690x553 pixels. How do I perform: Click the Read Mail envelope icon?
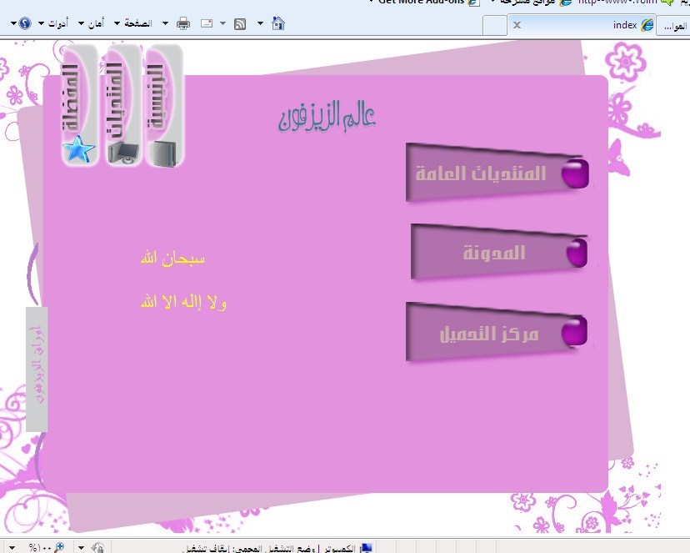207,23
